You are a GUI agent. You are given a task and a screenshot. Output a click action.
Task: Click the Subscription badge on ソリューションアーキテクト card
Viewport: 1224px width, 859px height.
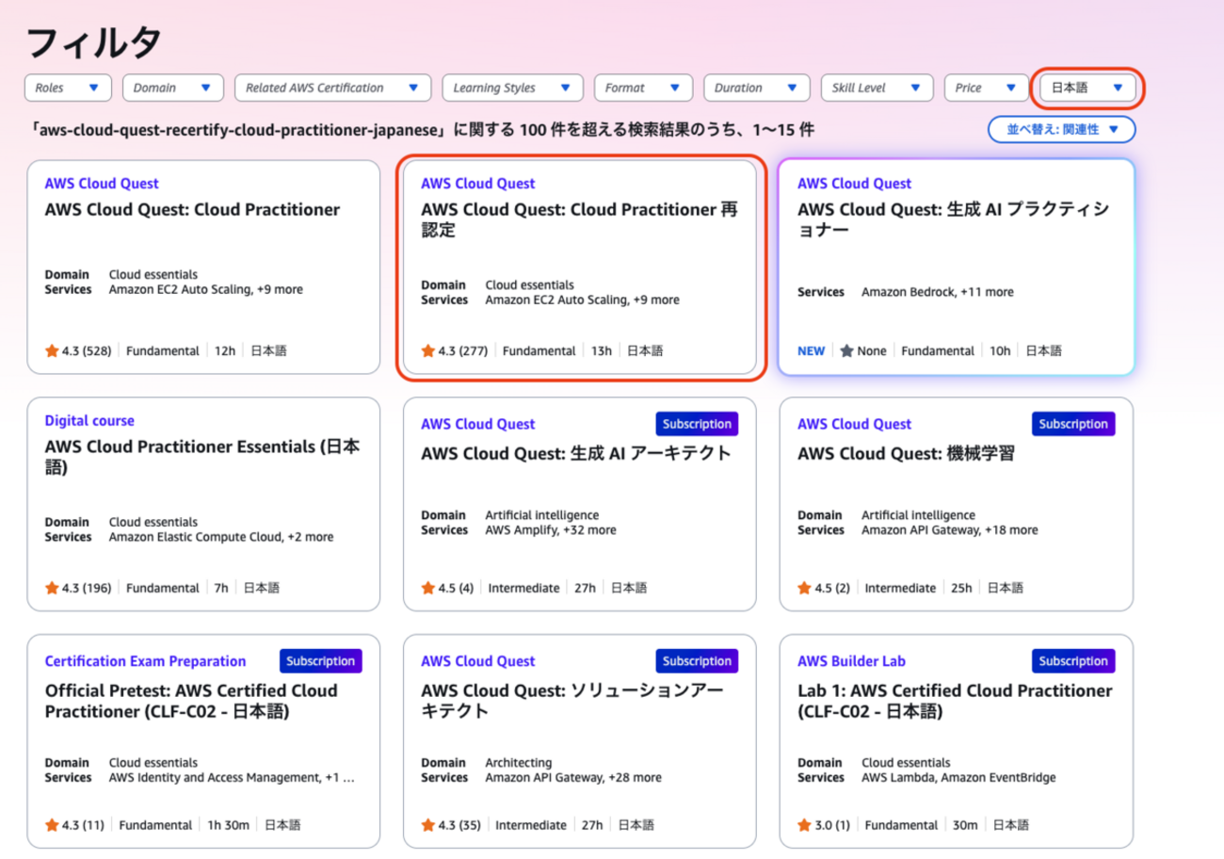click(x=697, y=661)
